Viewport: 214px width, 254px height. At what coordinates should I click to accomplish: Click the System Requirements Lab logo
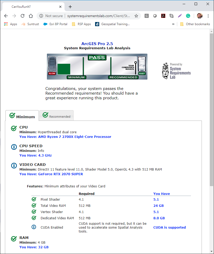[x=176, y=71]
